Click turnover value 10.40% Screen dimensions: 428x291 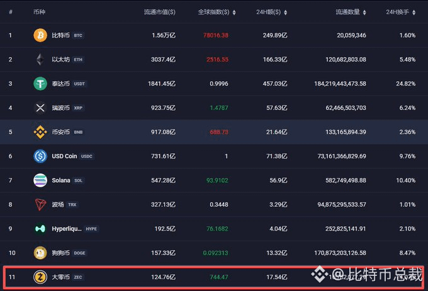point(406,180)
